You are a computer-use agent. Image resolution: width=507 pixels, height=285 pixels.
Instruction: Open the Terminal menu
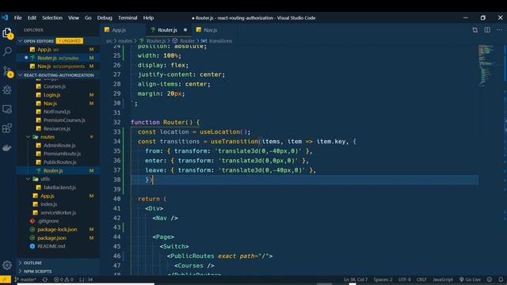click(x=128, y=17)
